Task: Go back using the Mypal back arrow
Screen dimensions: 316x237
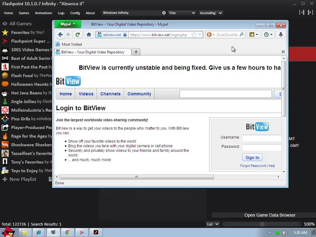Action: pos(60,35)
